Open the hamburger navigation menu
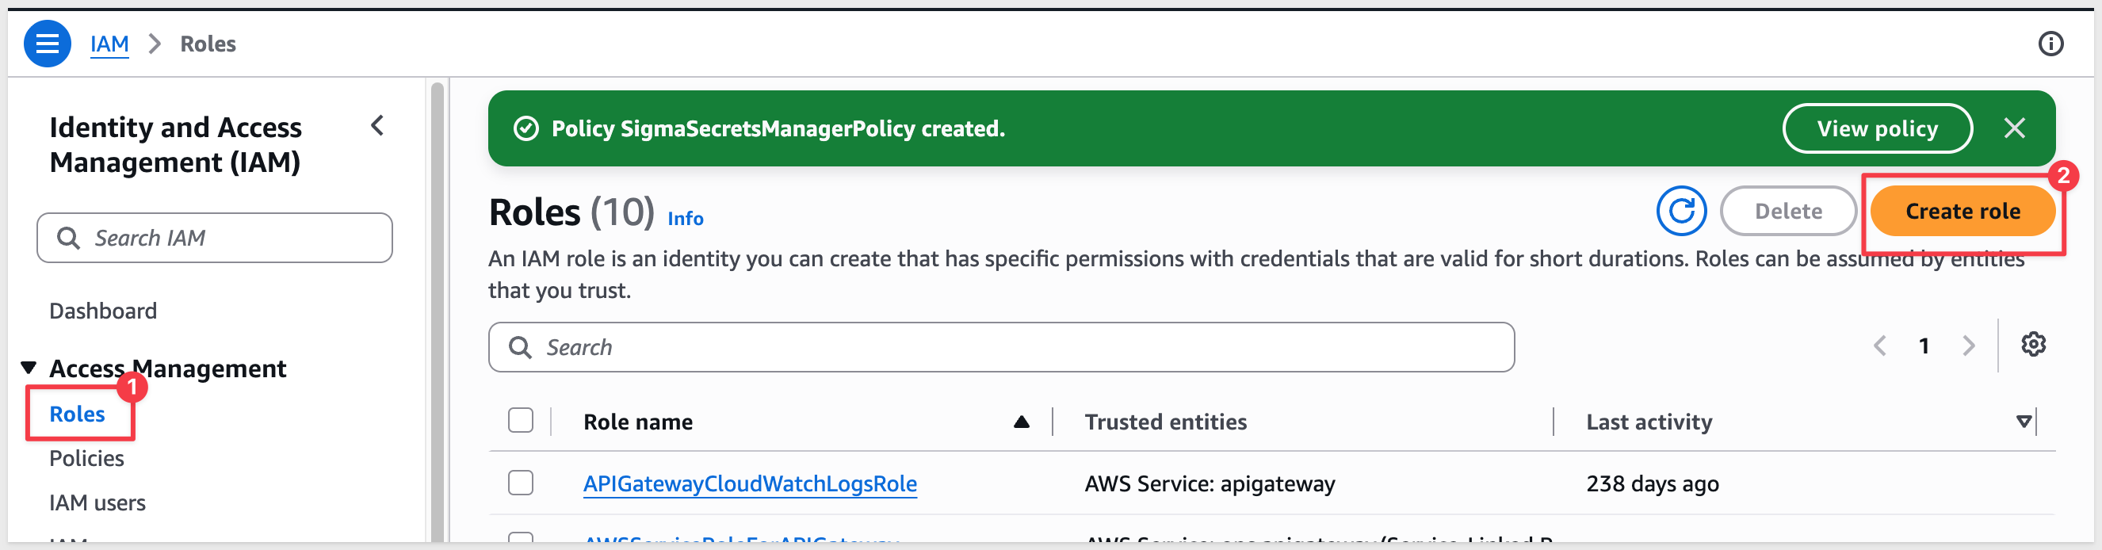Viewport: 2102px width, 550px height. click(x=48, y=44)
